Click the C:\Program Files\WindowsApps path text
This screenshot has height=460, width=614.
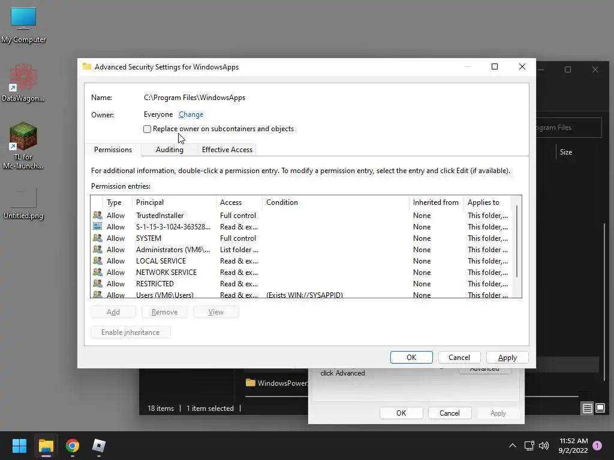click(194, 98)
